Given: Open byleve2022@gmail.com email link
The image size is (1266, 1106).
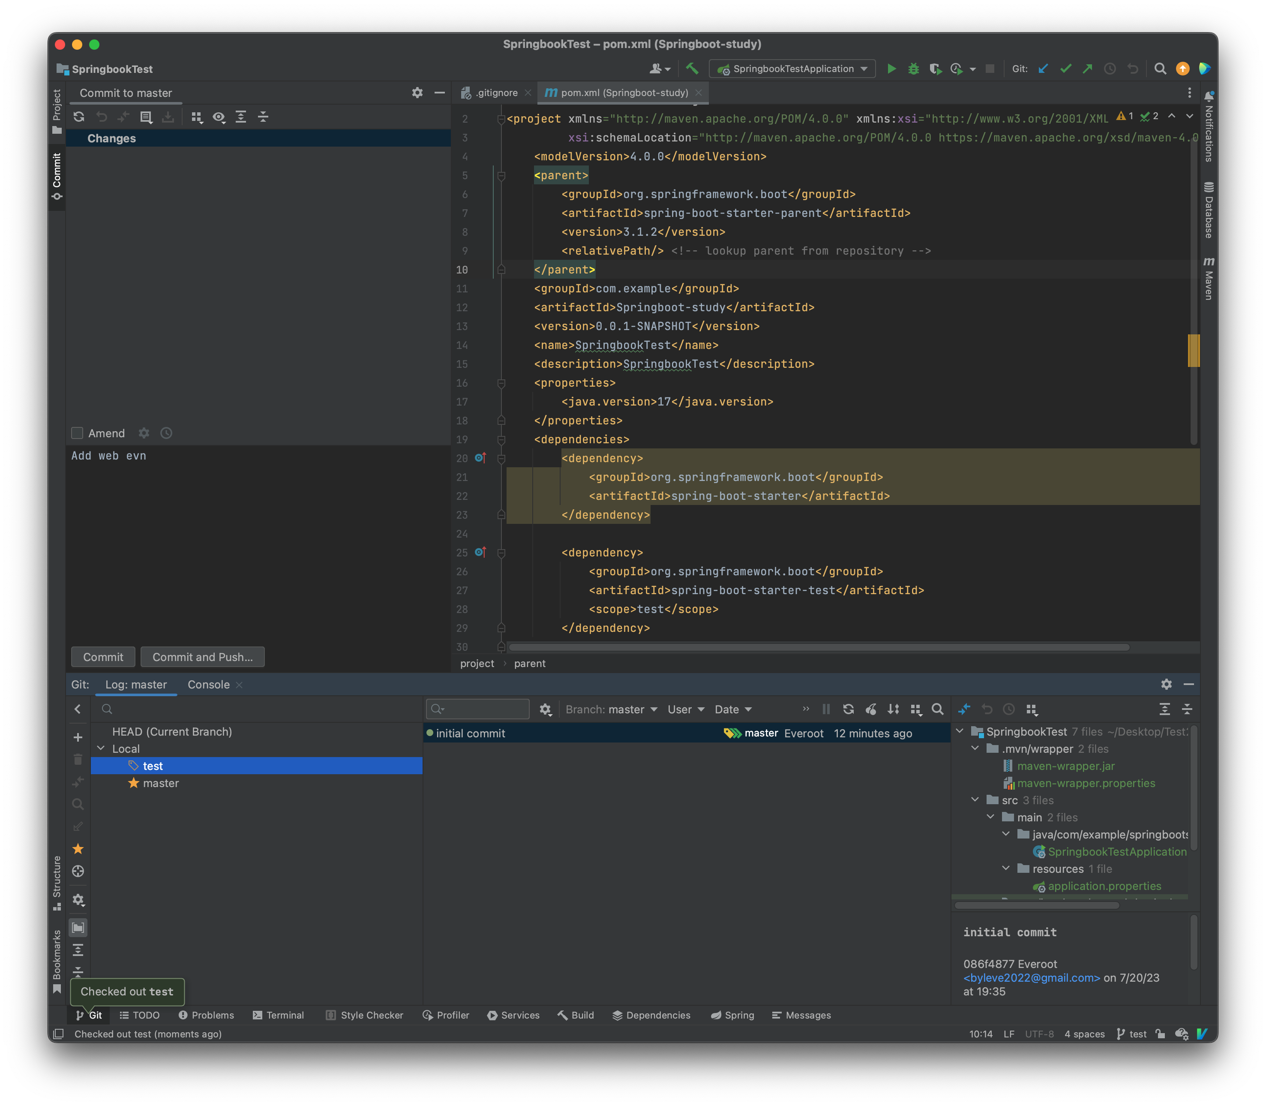Looking at the screenshot, I should pos(1032,978).
